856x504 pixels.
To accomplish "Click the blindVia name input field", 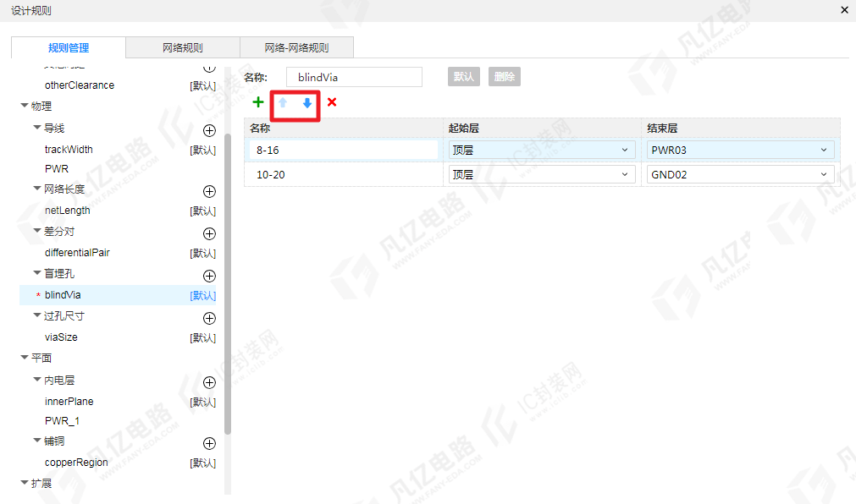I will coord(354,77).
